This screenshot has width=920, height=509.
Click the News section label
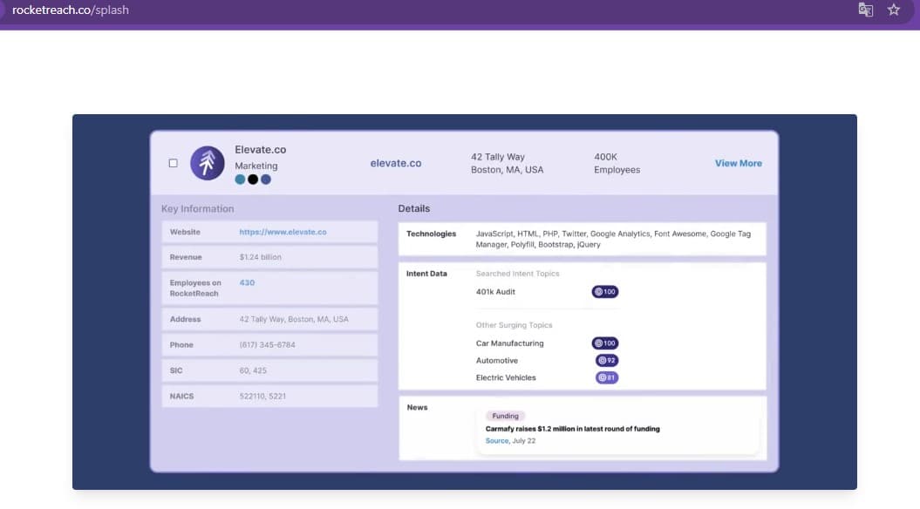(417, 406)
